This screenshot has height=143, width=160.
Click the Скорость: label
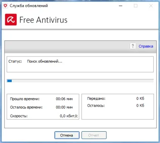click(x=19, y=116)
